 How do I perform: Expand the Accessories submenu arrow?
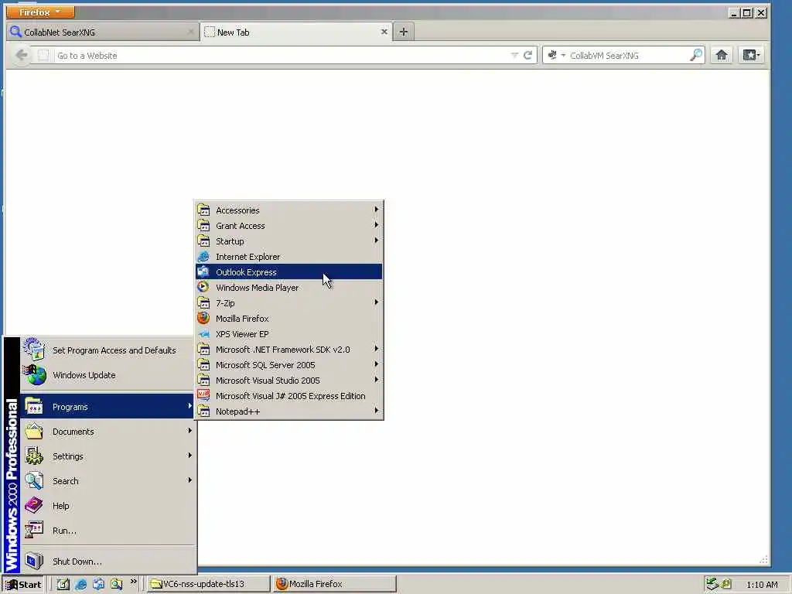pos(377,209)
